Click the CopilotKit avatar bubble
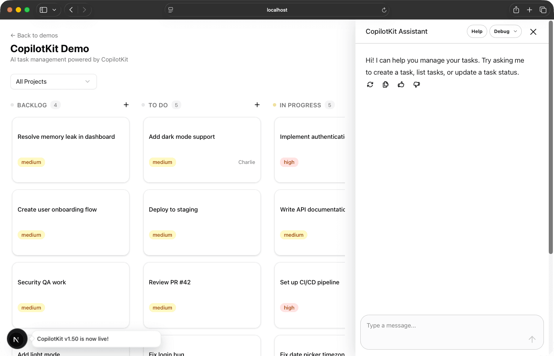This screenshot has height=356, width=554. click(x=17, y=339)
